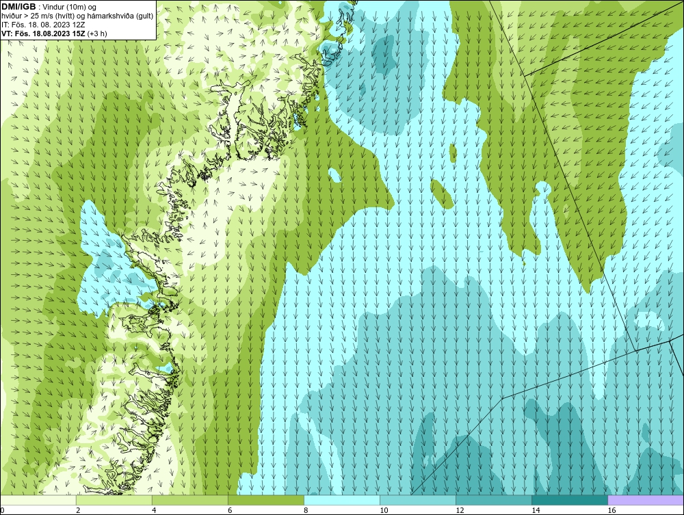Screen dimensions: 684x515
Task: Click the 6–8 m/s olive green legend swatch
Action: pyautogui.click(x=266, y=500)
